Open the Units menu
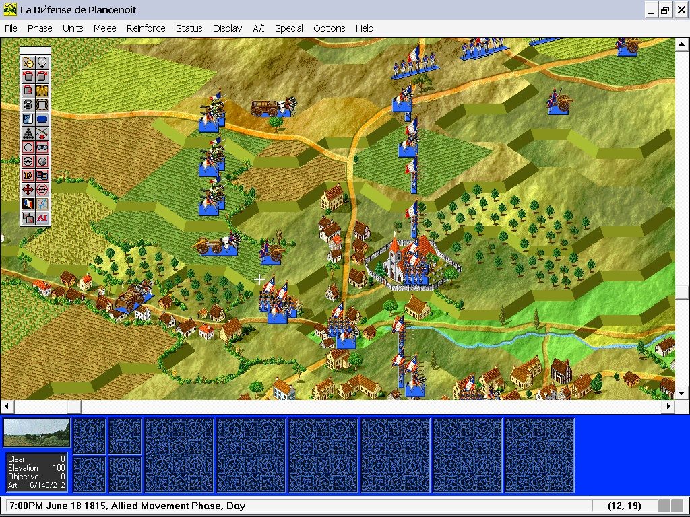The width and height of the screenshot is (690, 517). (73, 28)
